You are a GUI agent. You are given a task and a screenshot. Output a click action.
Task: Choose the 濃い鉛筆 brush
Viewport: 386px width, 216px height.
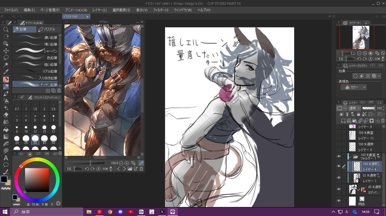click(x=35, y=38)
